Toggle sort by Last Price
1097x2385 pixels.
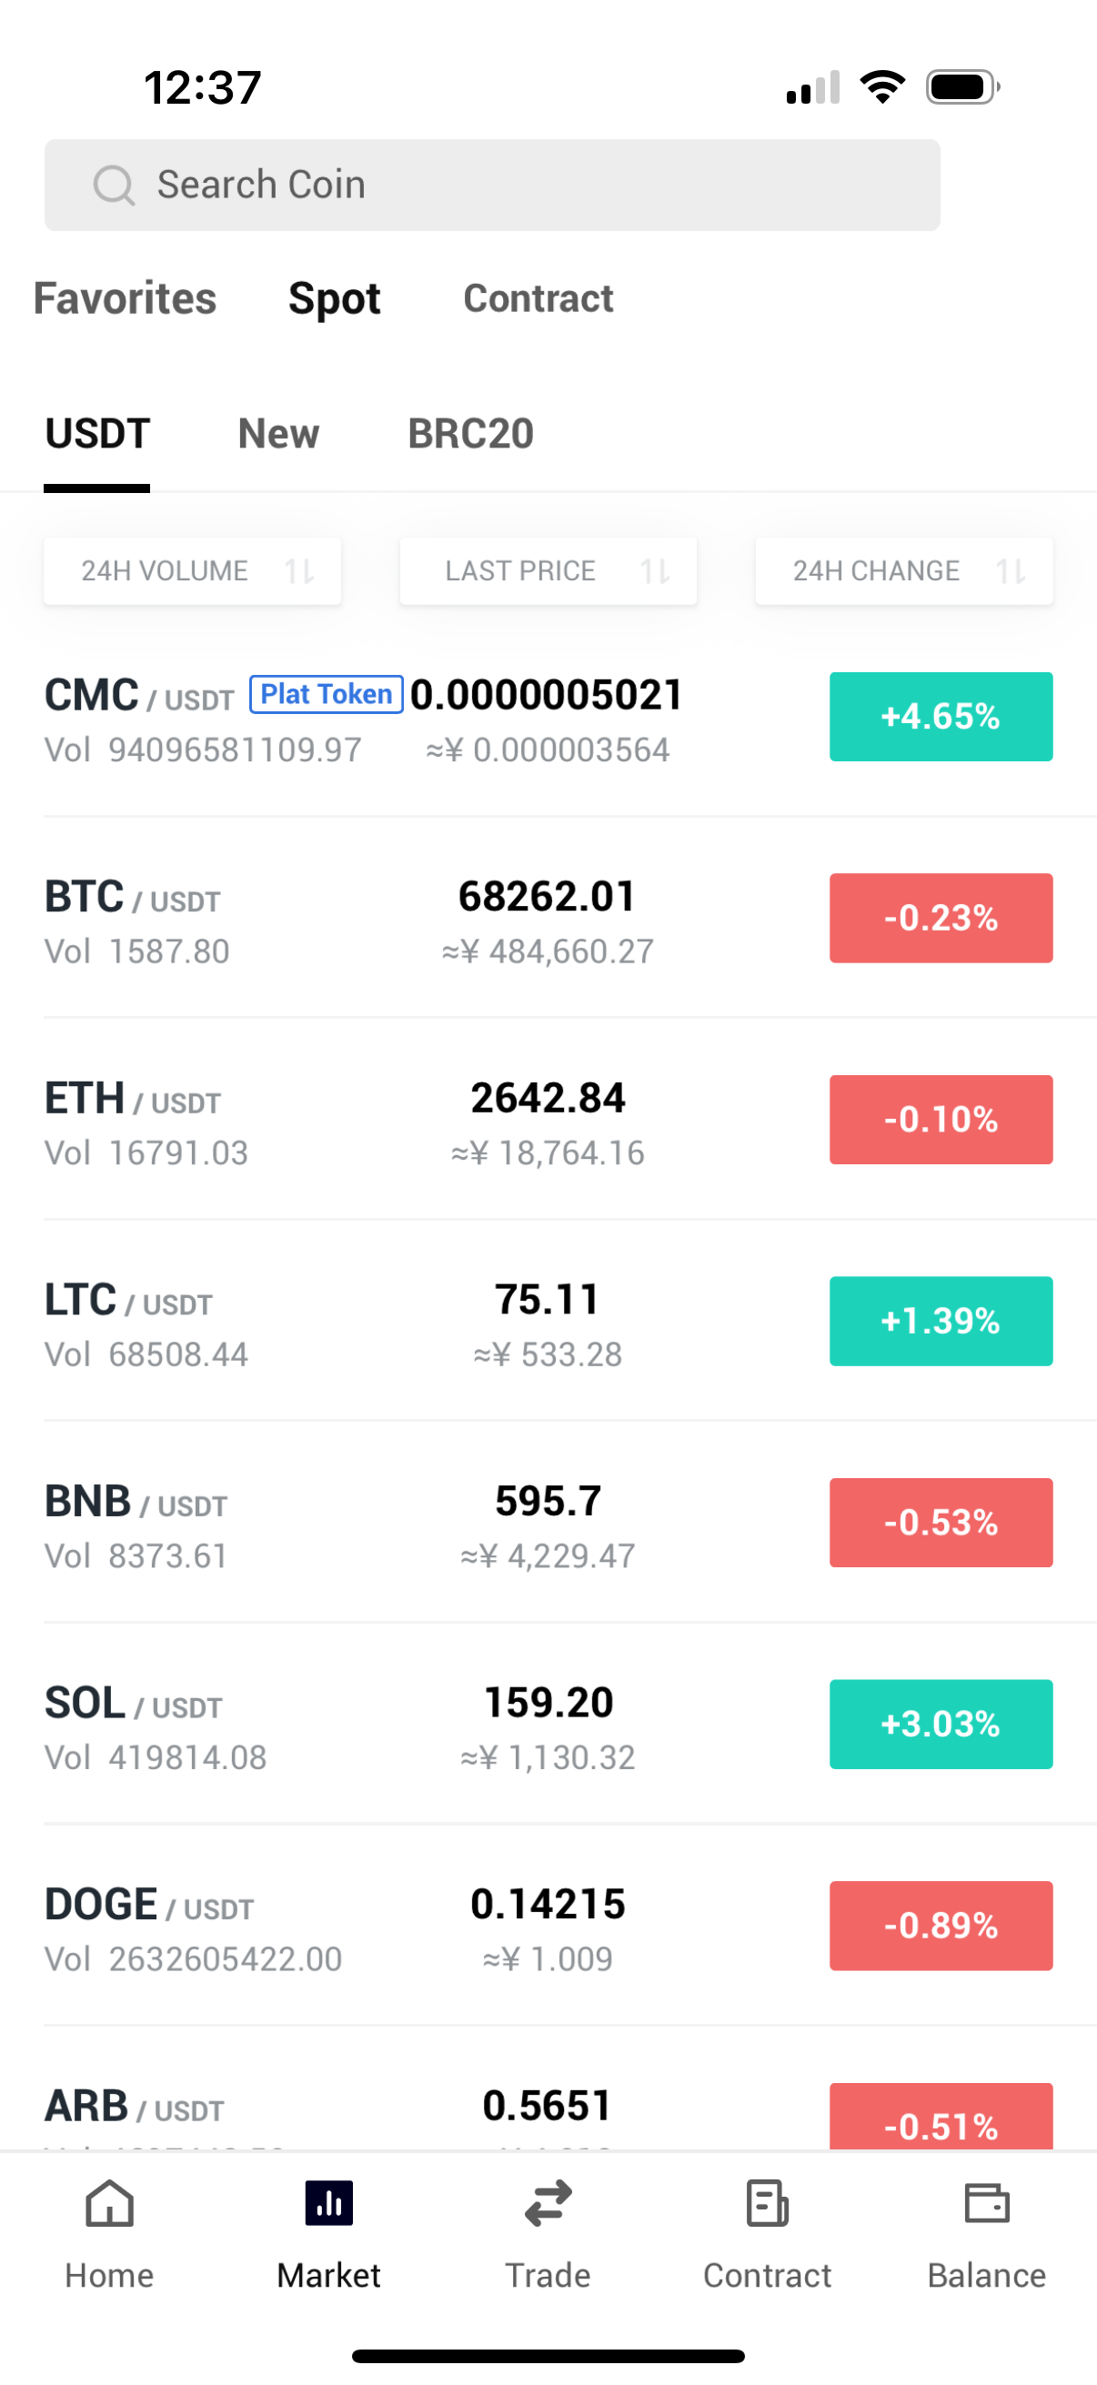(548, 571)
